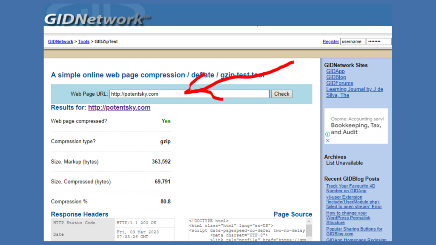Click 'GIDZipTest' breadcrumb text
The image size is (436, 245).
[106, 42]
